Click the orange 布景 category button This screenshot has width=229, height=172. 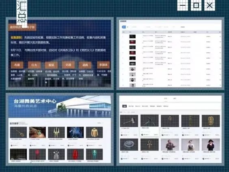tap(17, 65)
